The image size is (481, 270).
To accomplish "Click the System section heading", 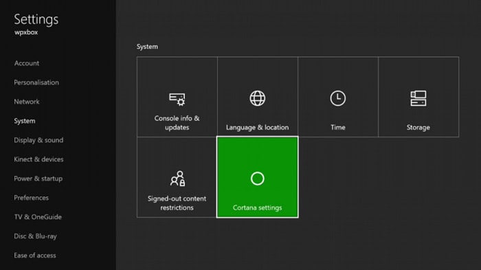I will coord(147,47).
